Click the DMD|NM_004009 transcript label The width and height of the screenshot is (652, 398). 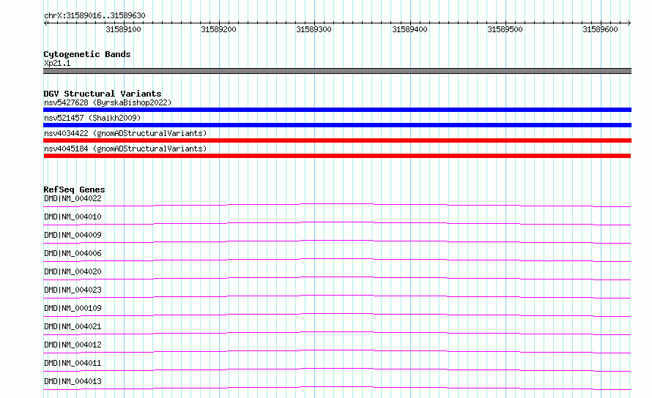point(73,235)
